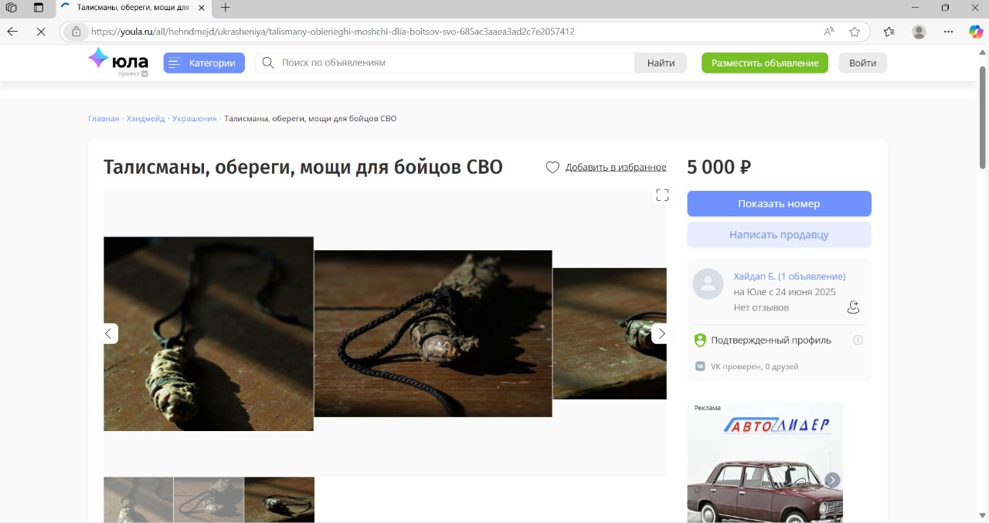Open browser favorites star icon
989x523 pixels.
coord(855,32)
